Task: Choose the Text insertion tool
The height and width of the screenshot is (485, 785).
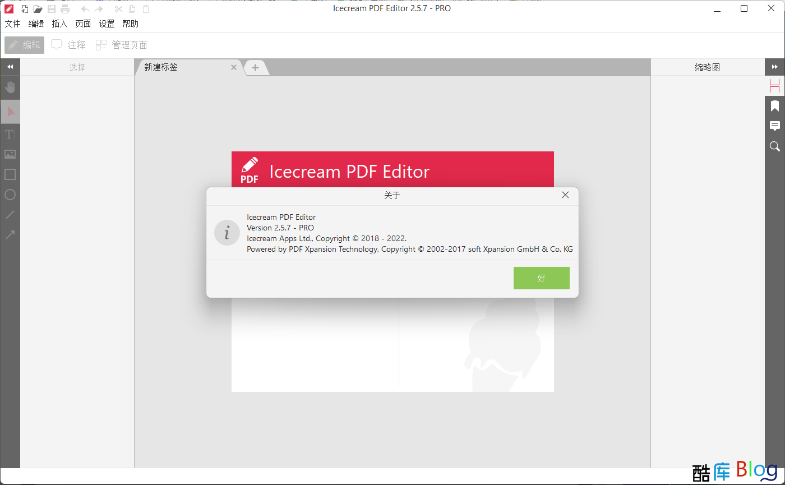Action: pyautogui.click(x=10, y=134)
